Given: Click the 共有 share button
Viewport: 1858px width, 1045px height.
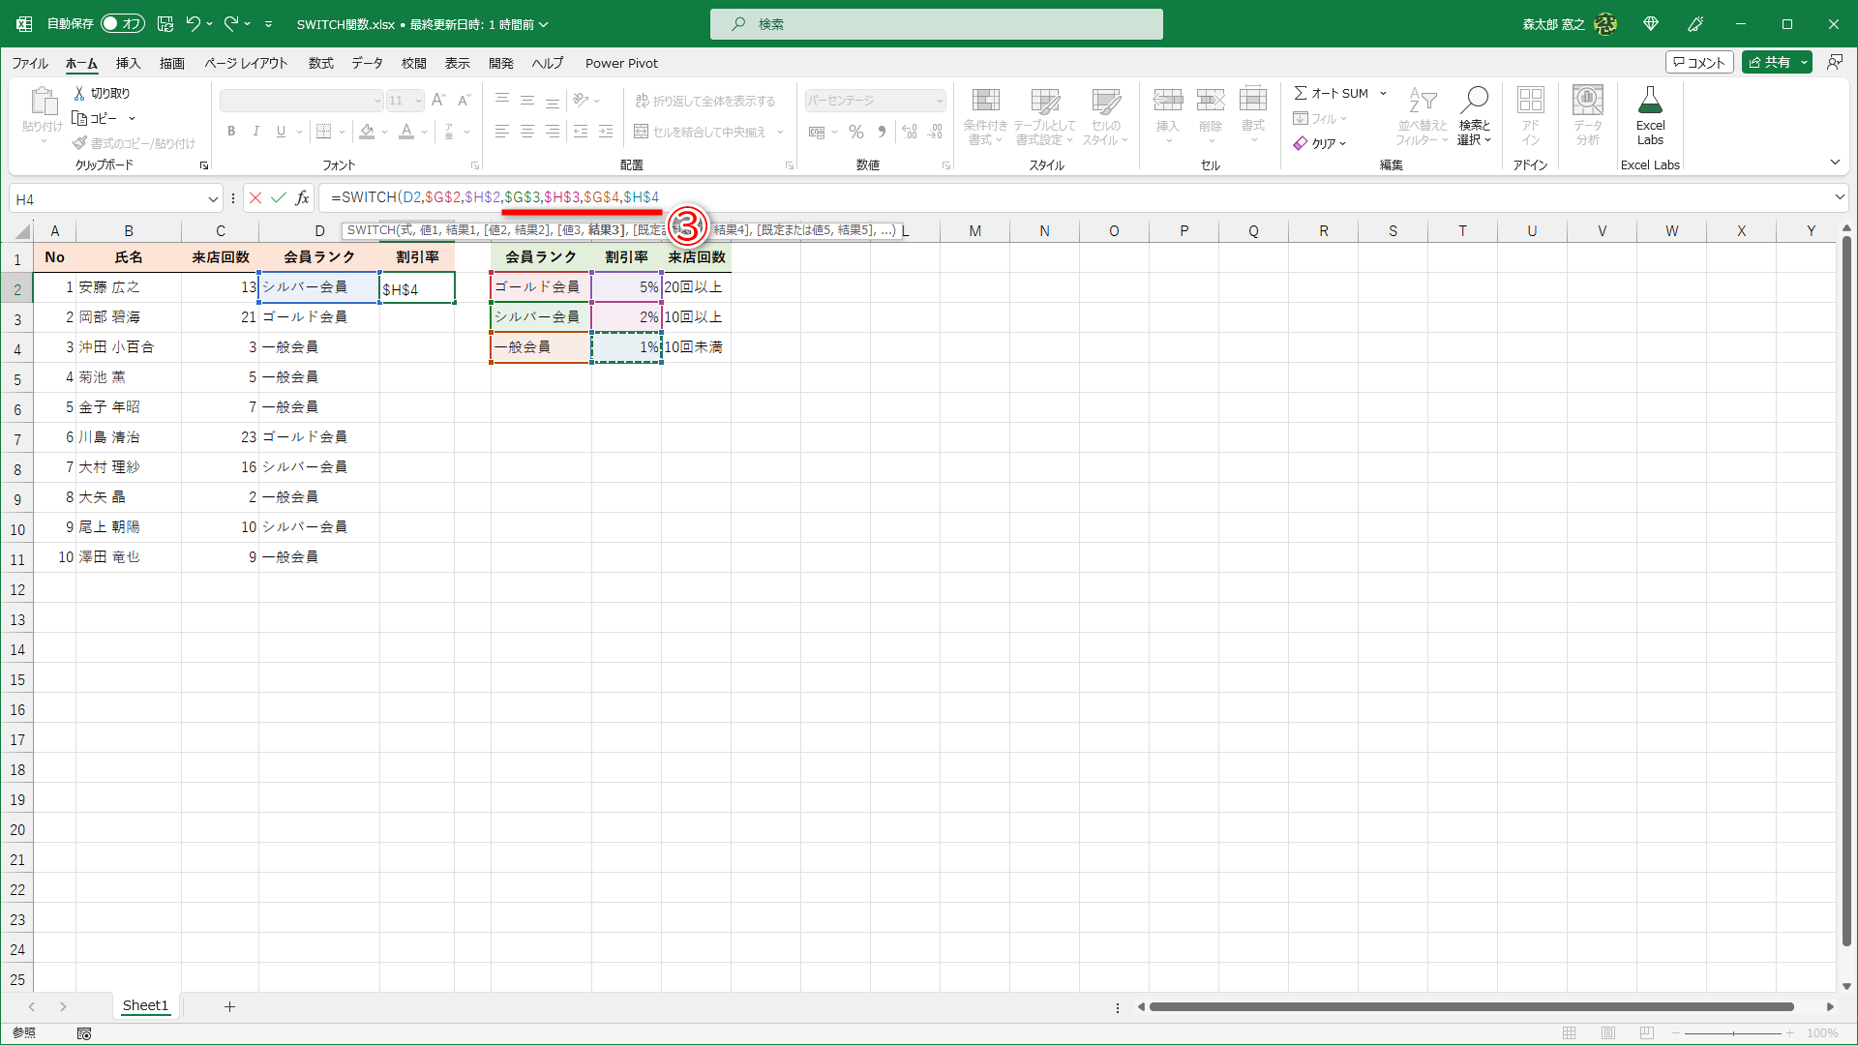Looking at the screenshot, I should coord(1770,62).
